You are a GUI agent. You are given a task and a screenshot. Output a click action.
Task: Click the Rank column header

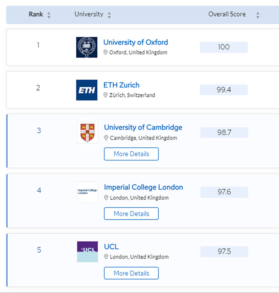(36, 14)
